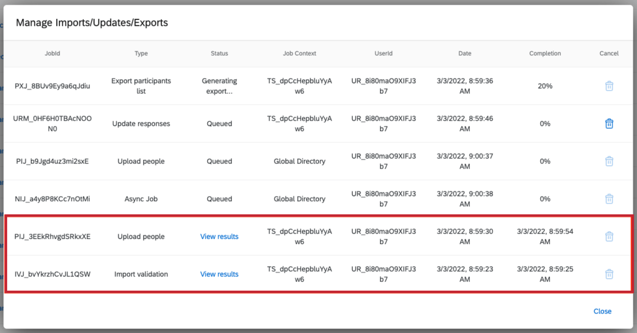637x333 pixels.
Task: Click the JobId column header
Action: click(x=52, y=54)
